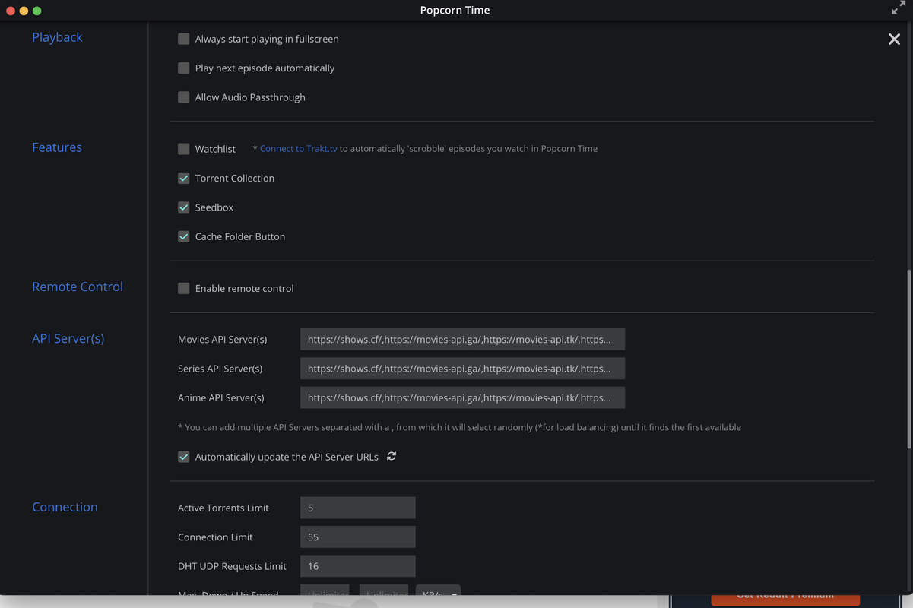Close the settings panel with the X

click(894, 40)
